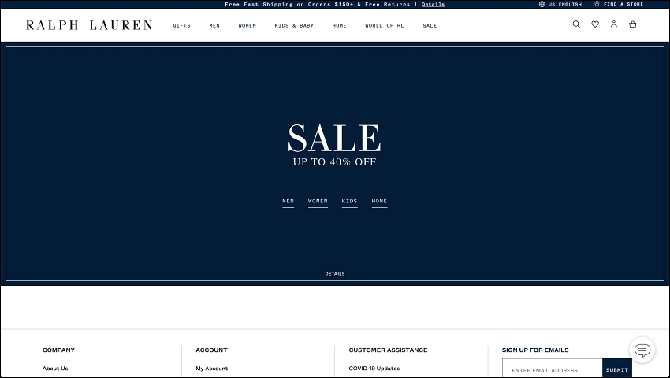The height and width of the screenshot is (378, 670).
Task: Click the Company footer heading
Action: point(58,350)
